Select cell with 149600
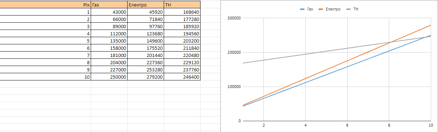 [x=146, y=41]
